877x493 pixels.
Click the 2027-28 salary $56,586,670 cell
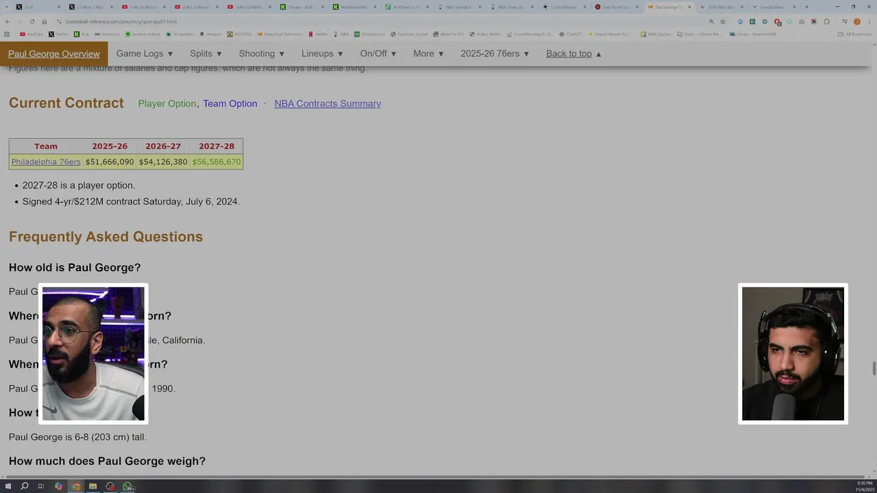pyautogui.click(x=217, y=162)
